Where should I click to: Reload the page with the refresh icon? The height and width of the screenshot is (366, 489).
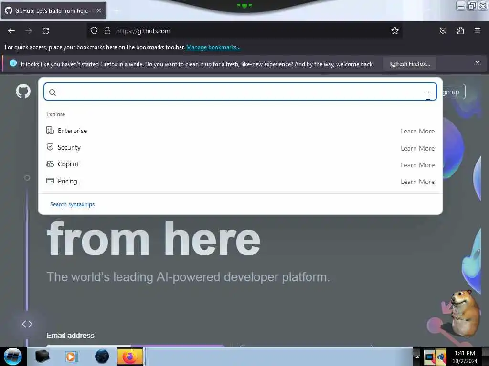click(46, 31)
